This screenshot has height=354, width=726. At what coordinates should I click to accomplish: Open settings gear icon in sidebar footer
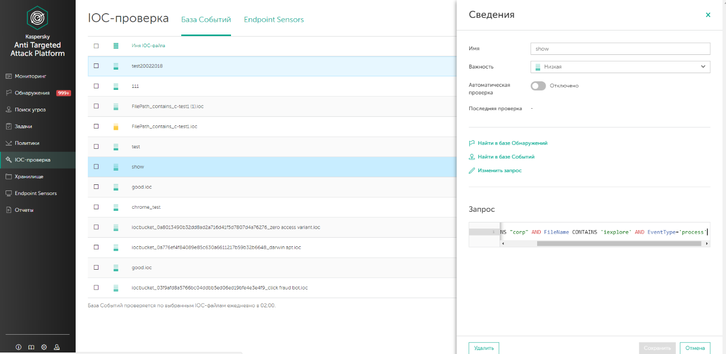click(44, 347)
